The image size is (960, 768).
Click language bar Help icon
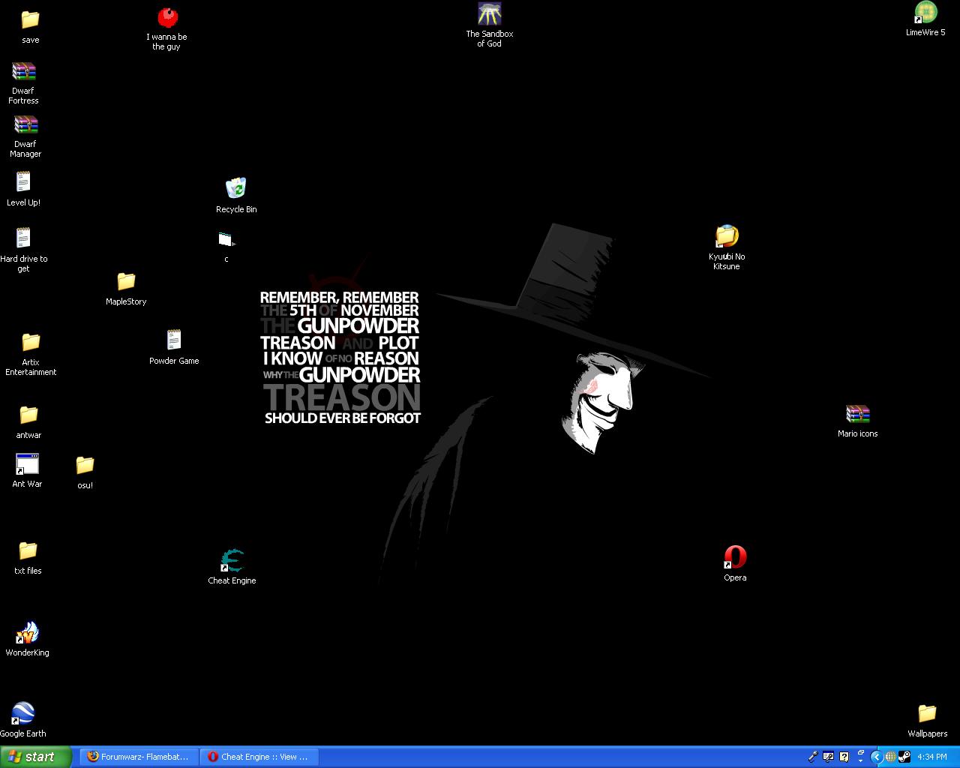(844, 757)
